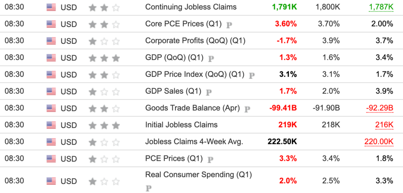Click the revised previous value 216K
Image resolution: width=403 pixels, height=193 pixels.
[x=384, y=125]
